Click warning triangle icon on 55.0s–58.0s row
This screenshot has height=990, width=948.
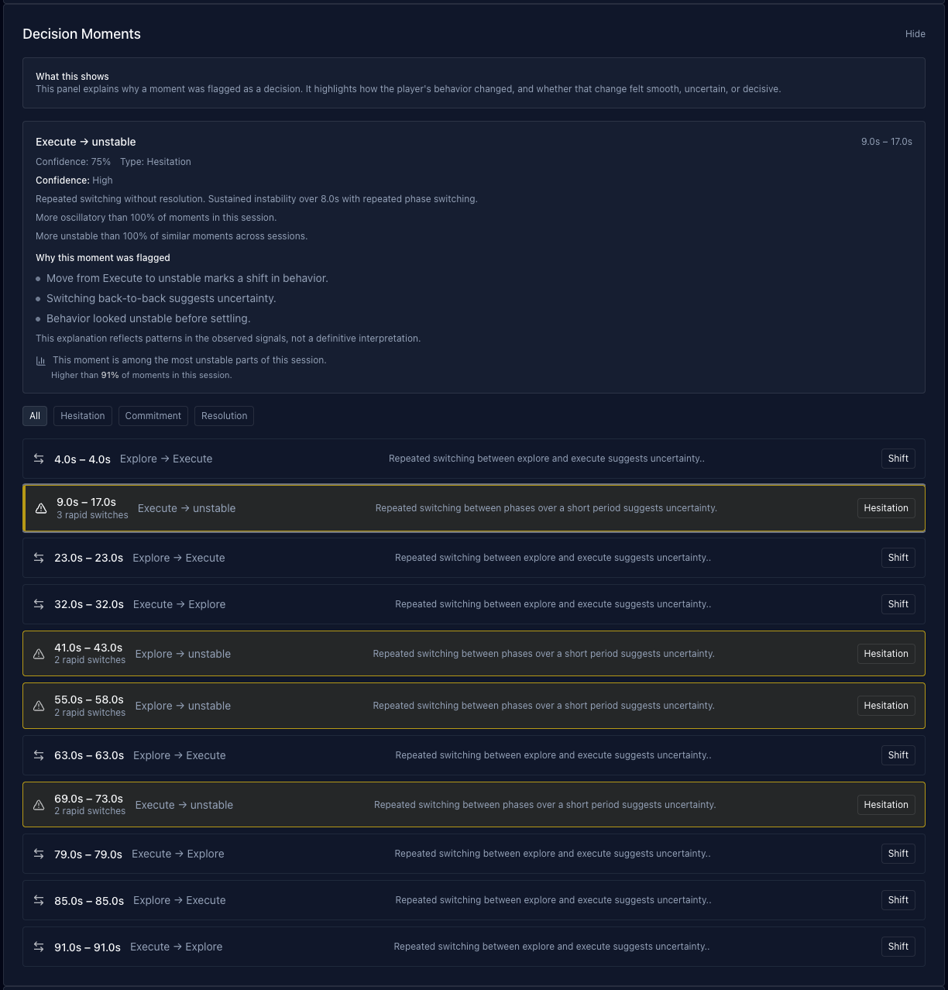(x=39, y=706)
